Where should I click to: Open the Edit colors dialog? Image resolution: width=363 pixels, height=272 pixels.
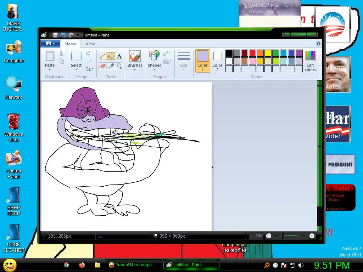[x=310, y=61]
